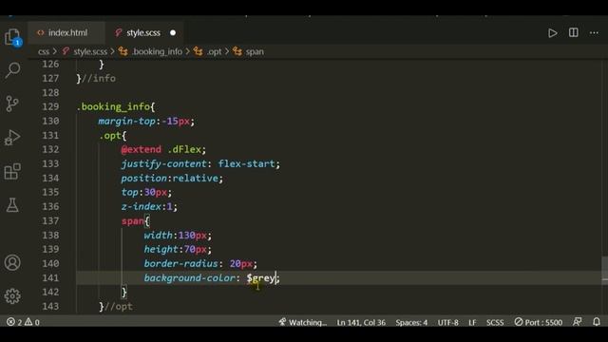Open the span breadcrumb symbol
Image resolution: width=608 pixels, height=342 pixels.
tap(255, 51)
